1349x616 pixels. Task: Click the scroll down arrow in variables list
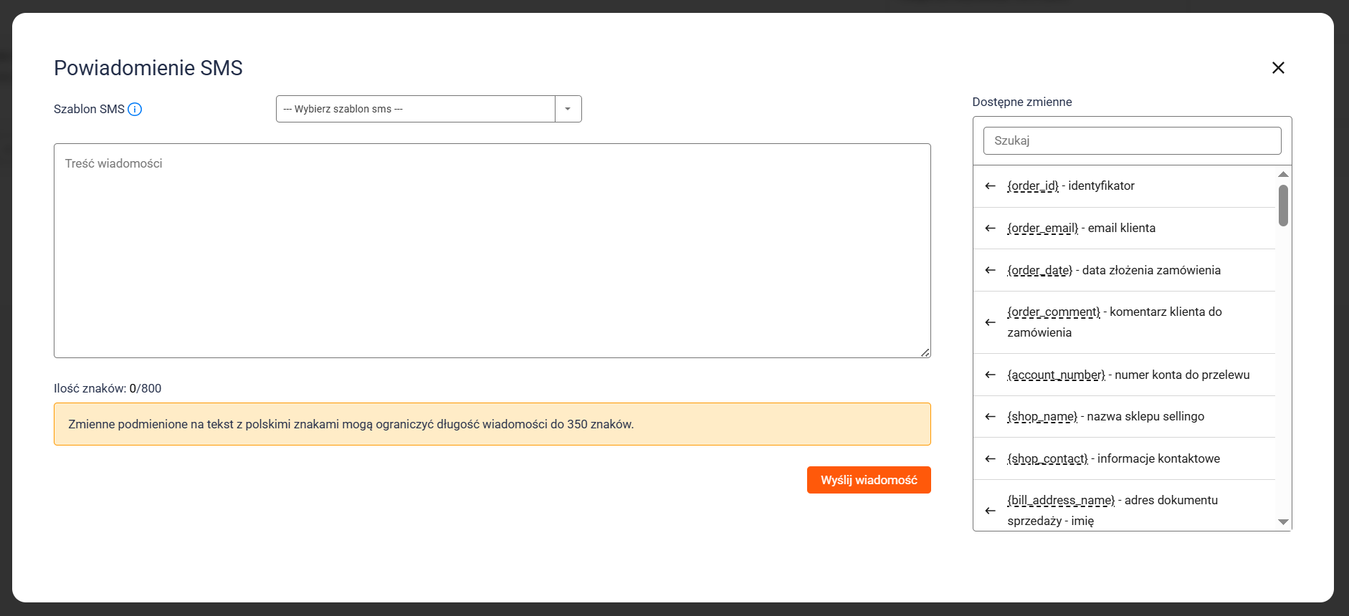(1283, 522)
